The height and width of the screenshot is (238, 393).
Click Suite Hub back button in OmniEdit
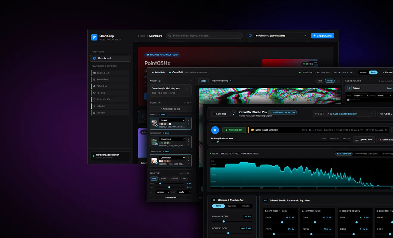[158, 72]
